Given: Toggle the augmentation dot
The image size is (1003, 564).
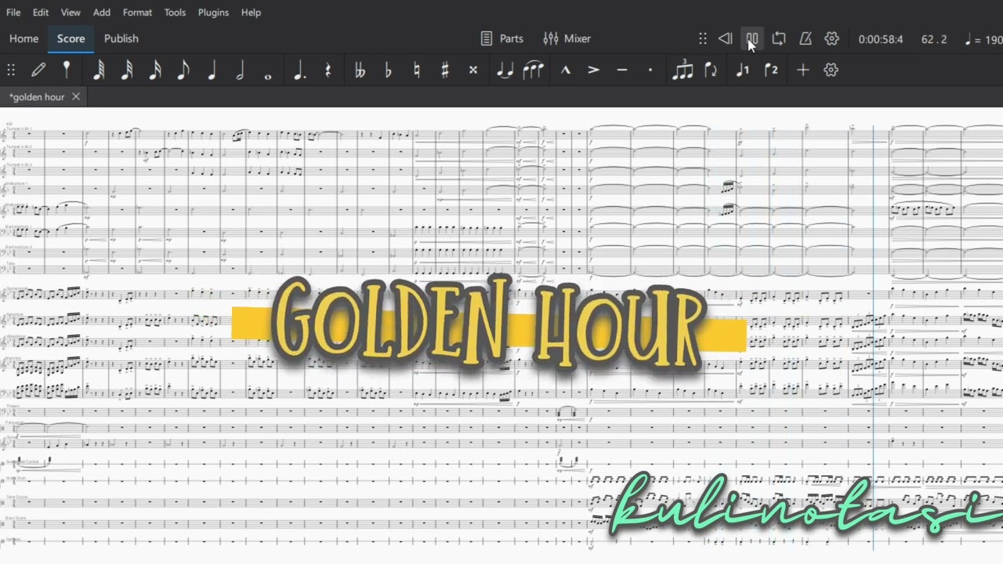Looking at the screenshot, I should pos(299,70).
